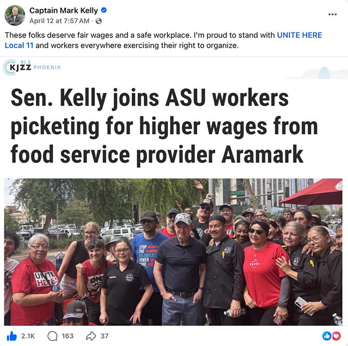This screenshot has height=346, width=348.
Task: Click the 163 comments count
Action: [67, 336]
